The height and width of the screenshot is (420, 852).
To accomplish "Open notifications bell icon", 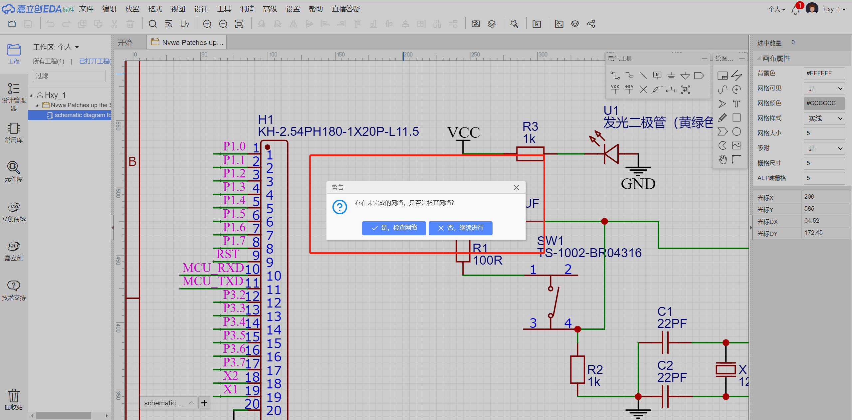I will (x=795, y=10).
